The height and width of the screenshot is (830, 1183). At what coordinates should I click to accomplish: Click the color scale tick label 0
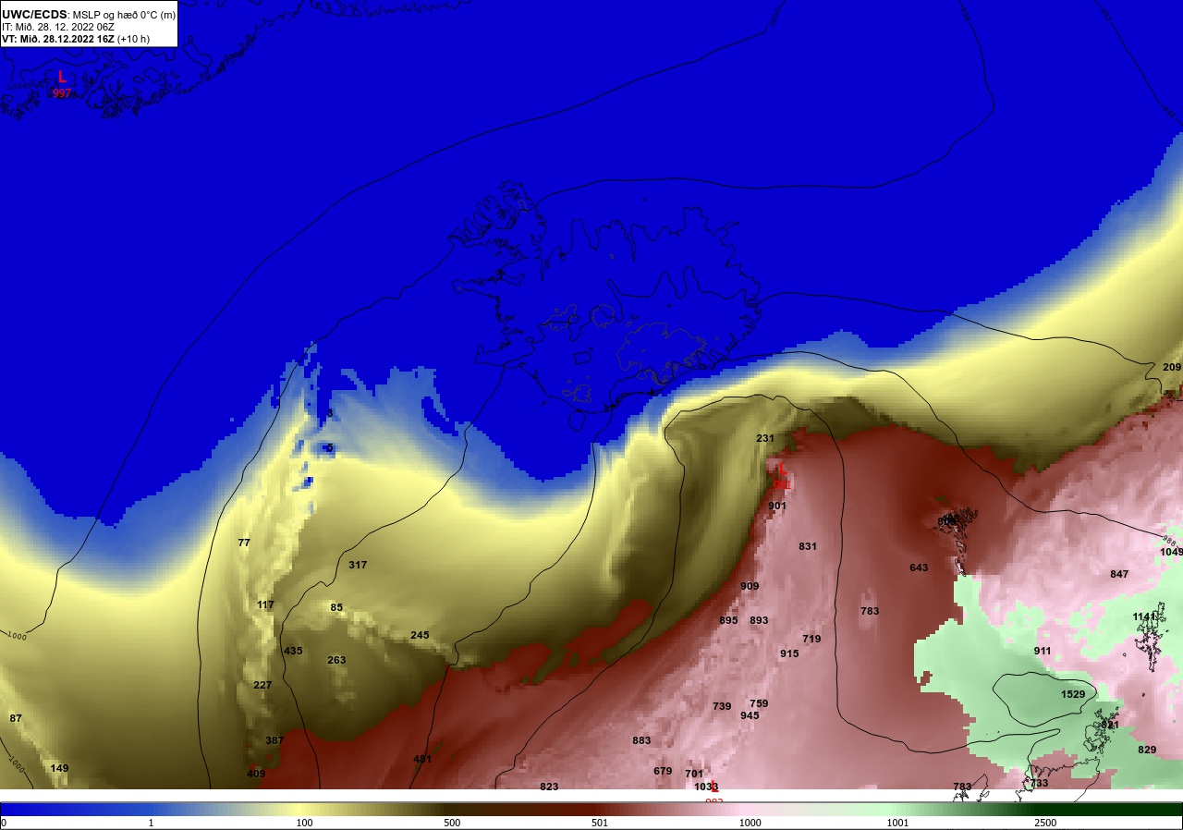coord(4,823)
